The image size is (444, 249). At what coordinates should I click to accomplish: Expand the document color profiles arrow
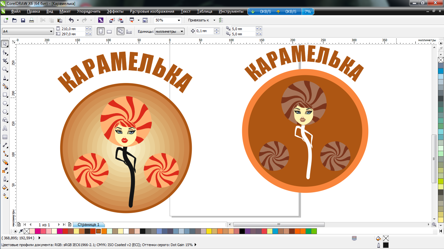pos(196,245)
